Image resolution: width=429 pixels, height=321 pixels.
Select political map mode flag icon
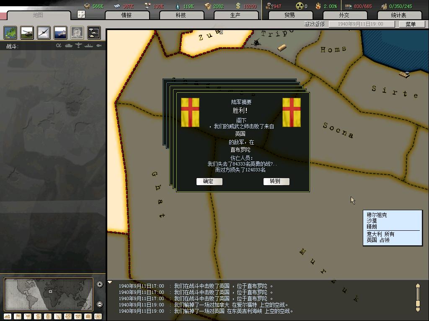18,316
